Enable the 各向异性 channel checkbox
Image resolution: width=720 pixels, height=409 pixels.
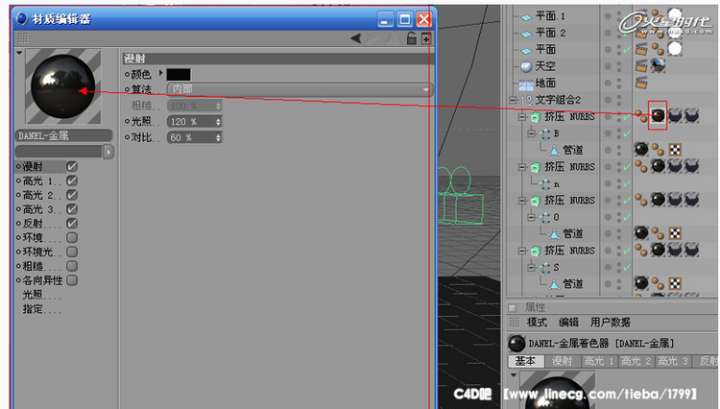[72, 280]
